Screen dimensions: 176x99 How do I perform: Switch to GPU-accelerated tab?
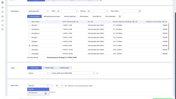(x=110, y=16)
